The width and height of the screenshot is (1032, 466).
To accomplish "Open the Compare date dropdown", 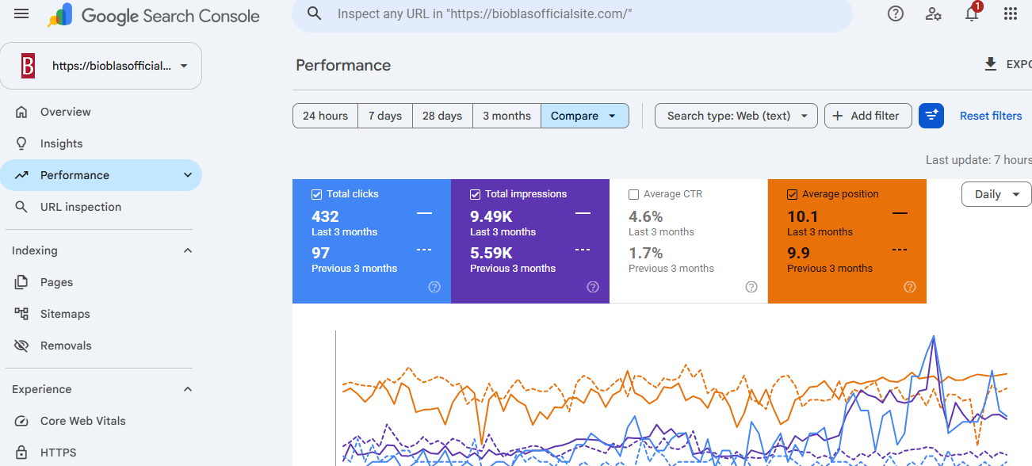I will point(585,116).
